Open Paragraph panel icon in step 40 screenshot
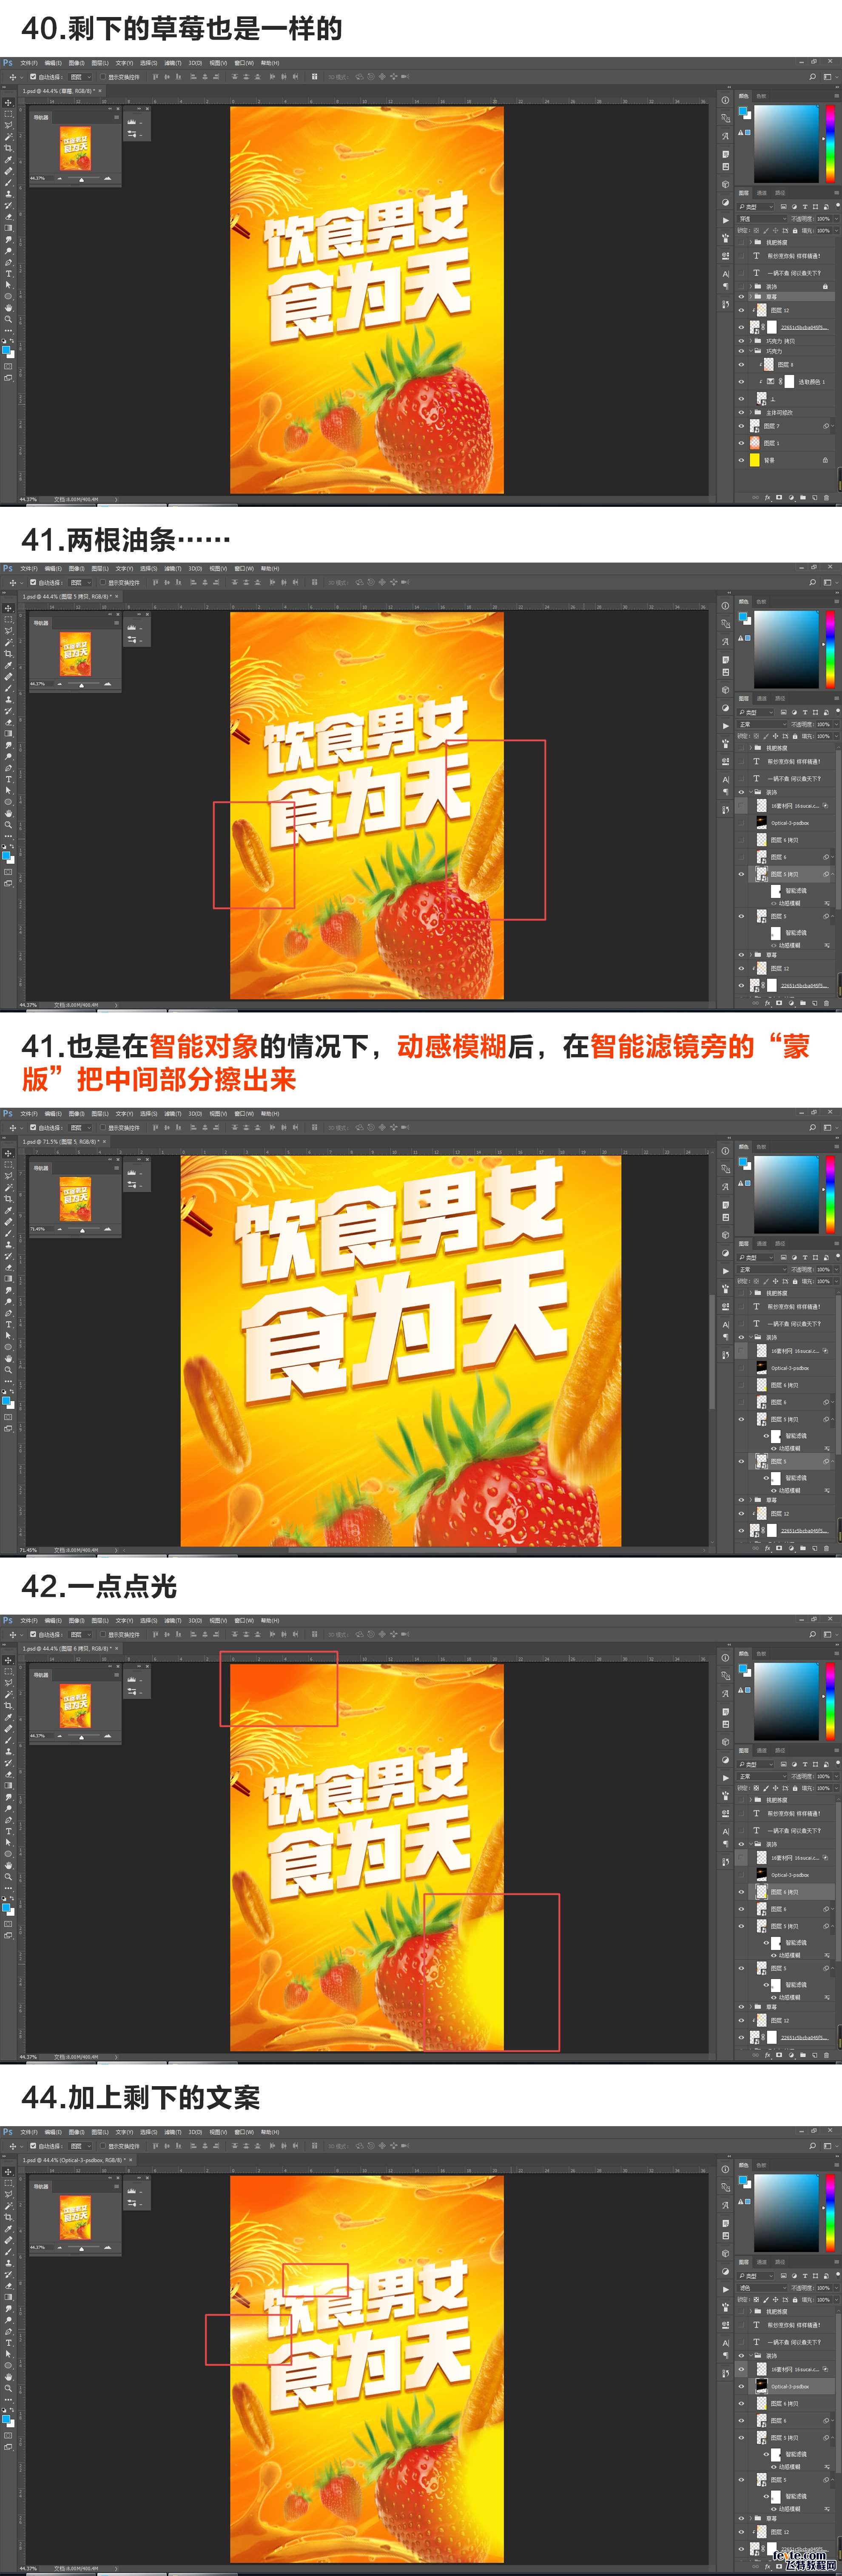The image size is (842, 2576). coord(726,287)
